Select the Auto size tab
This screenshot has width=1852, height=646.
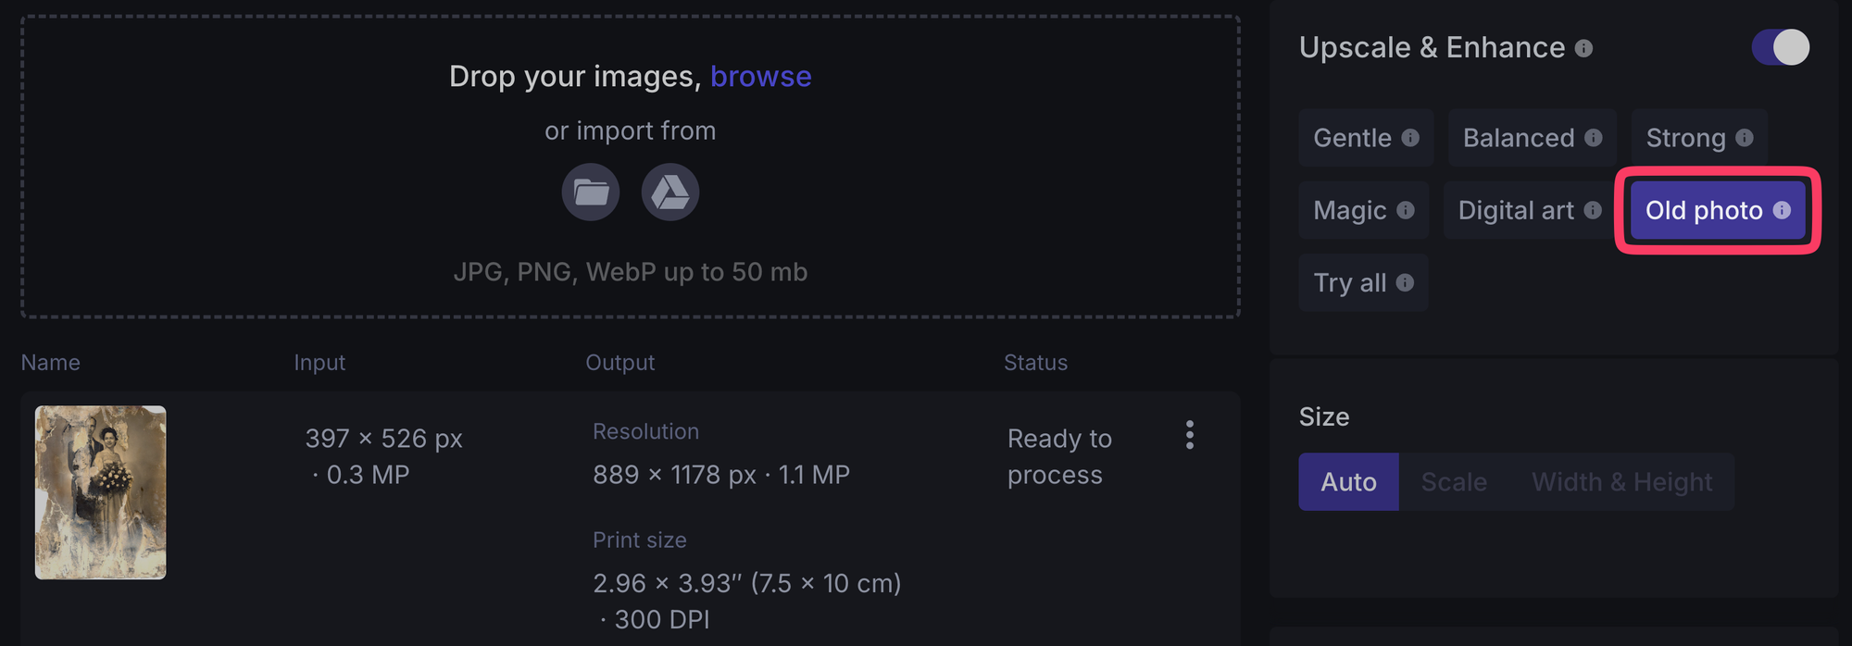(1348, 482)
